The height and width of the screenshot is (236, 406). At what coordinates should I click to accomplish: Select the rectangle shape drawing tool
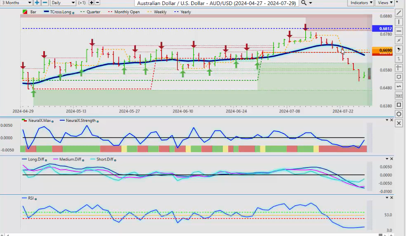(x=399, y=105)
